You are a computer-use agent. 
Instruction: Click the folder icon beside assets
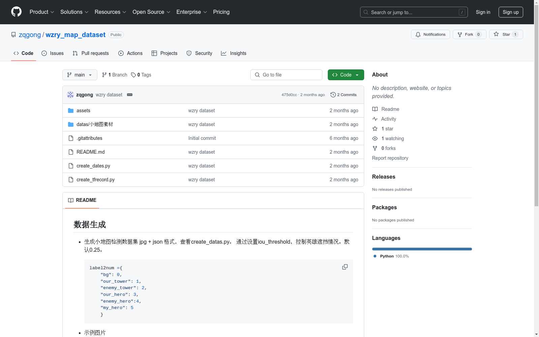click(71, 111)
